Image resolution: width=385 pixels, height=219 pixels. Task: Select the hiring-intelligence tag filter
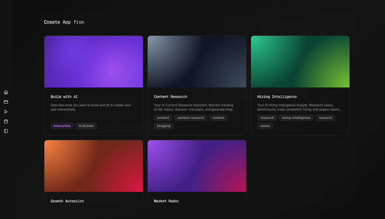[x=296, y=118]
